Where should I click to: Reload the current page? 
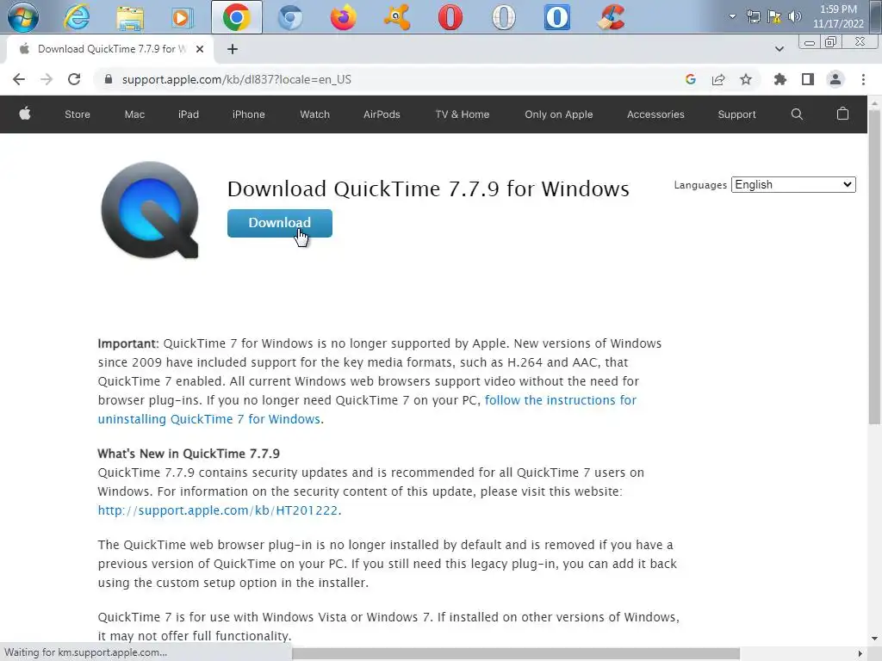74,79
